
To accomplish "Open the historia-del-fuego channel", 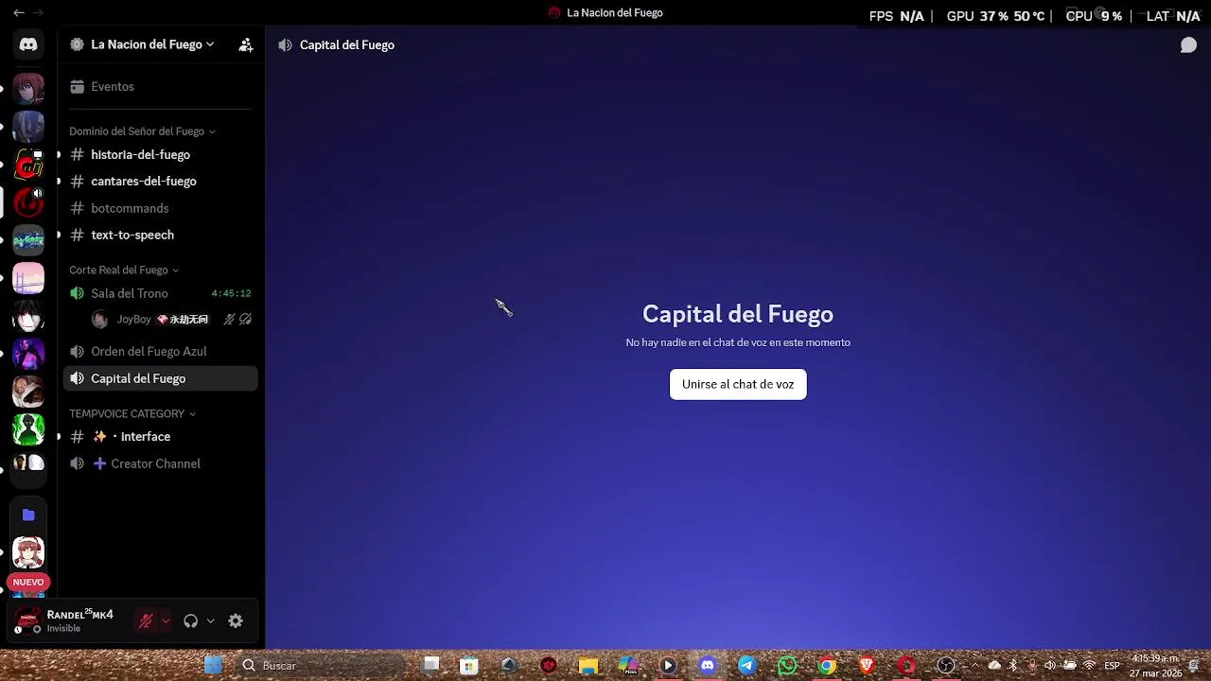I will point(160,154).
